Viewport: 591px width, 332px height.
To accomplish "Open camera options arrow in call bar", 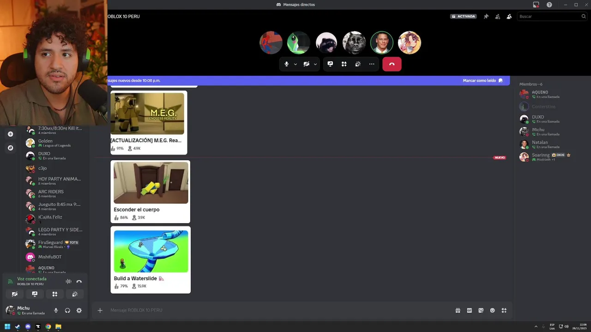I will (x=315, y=64).
